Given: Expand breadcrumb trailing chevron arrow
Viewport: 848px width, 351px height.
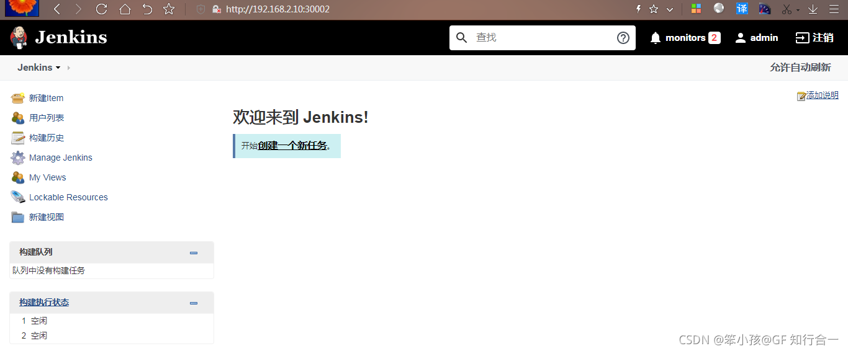Looking at the screenshot, I should [x=68, y=68].
